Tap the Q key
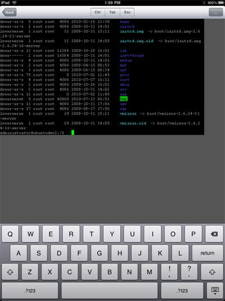 pos(10,234)
